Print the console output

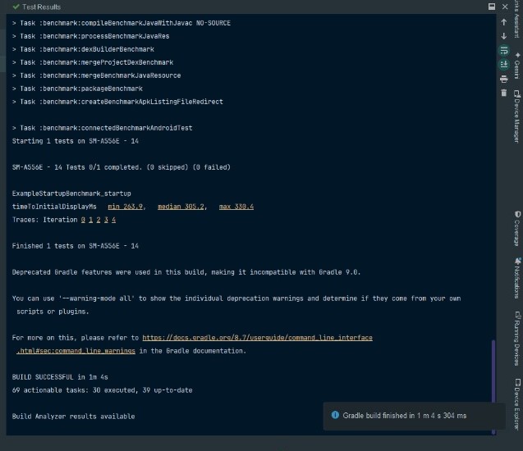(503, 79)
